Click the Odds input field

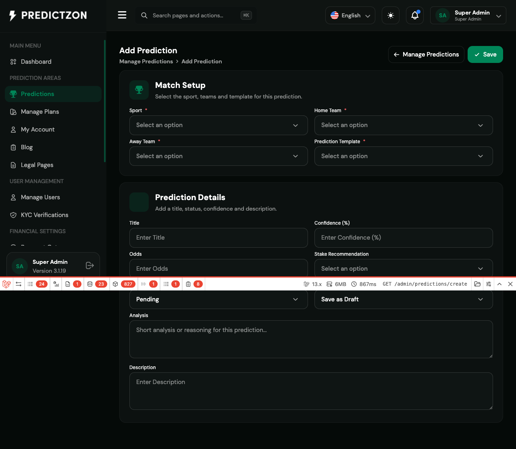(x=218, y=268)
